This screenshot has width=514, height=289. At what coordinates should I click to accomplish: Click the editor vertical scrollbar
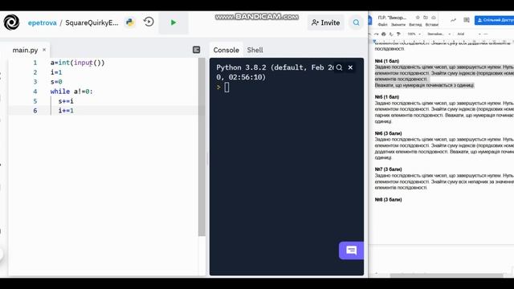tap(202, 147)
